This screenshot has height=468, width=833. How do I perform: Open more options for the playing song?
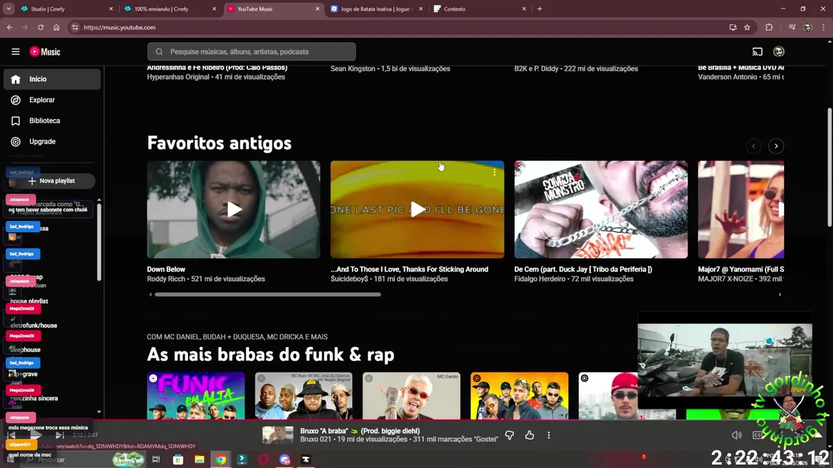click(549, 435)
